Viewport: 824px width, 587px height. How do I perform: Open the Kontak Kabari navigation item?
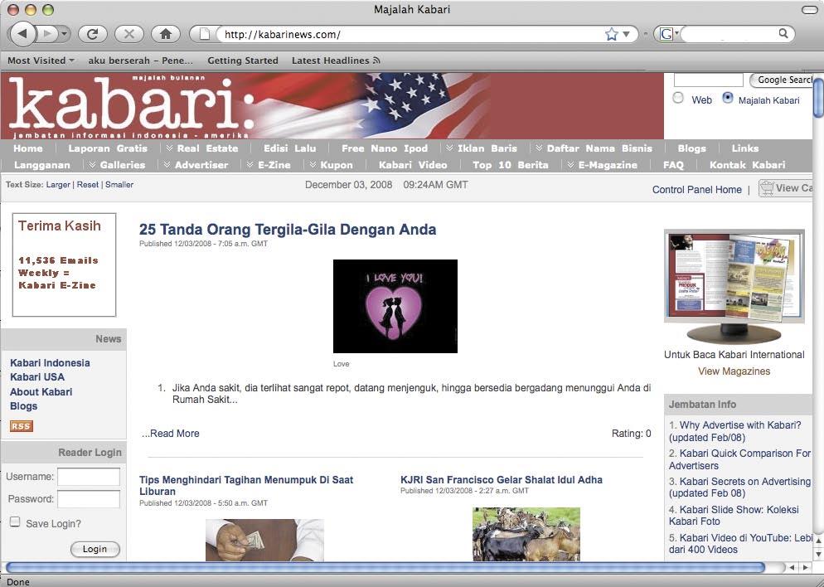click(747, 165)
